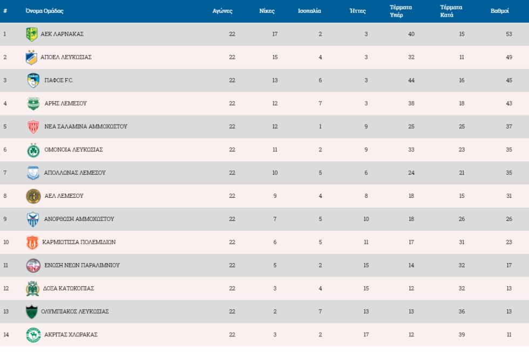
Task: Click the Karmiotissa Polemidion team crest
Action: pos(32,243)
